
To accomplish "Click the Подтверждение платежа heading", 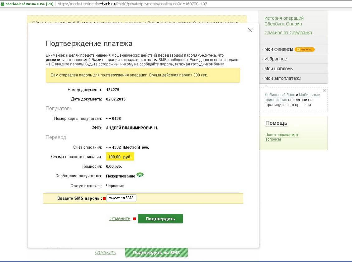I will click(89, 44).
